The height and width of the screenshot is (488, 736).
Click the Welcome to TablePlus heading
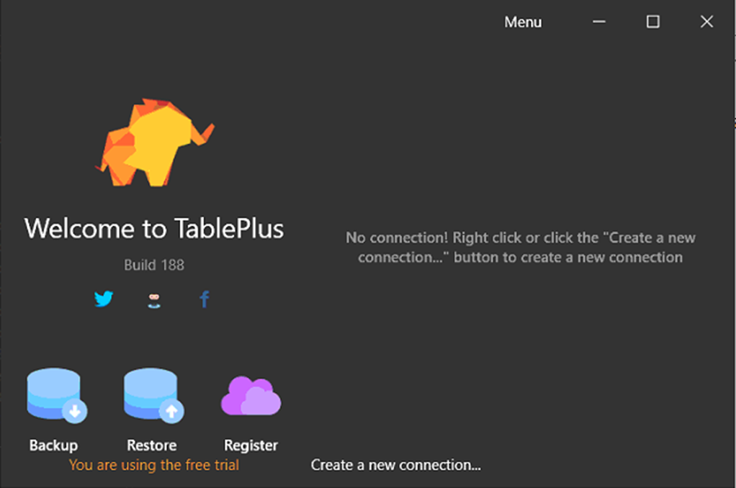coord(154,228)
